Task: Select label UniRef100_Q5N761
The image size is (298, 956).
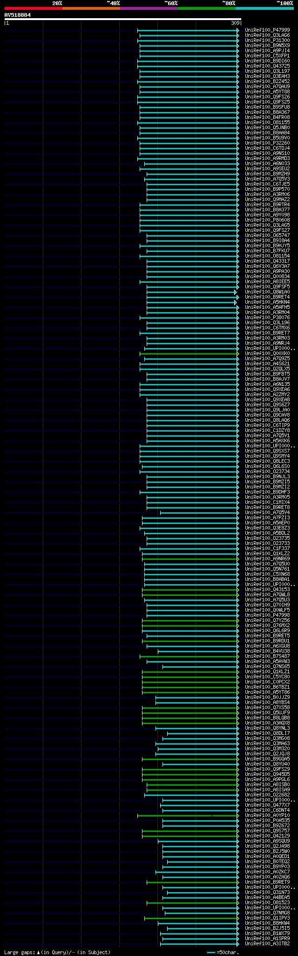Action: pyautogui.click(x=267, y=569)
